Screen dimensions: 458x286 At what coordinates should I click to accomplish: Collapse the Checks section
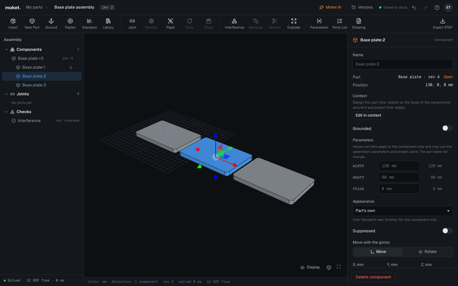[x=6, y=112]
